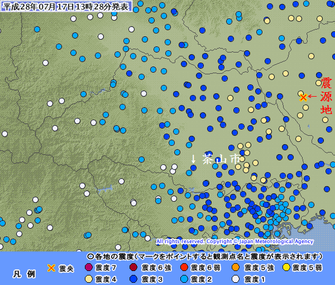Click the 震度5強 orange legend circle
The height and width of the screenshot is (285, 335).
(236, 268)
